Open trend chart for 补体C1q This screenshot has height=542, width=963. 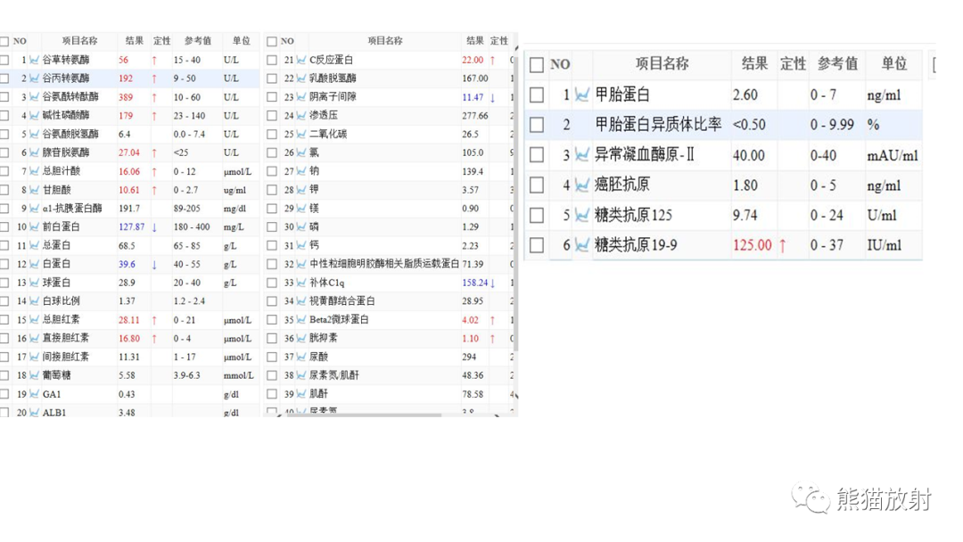tap(301, 283)
